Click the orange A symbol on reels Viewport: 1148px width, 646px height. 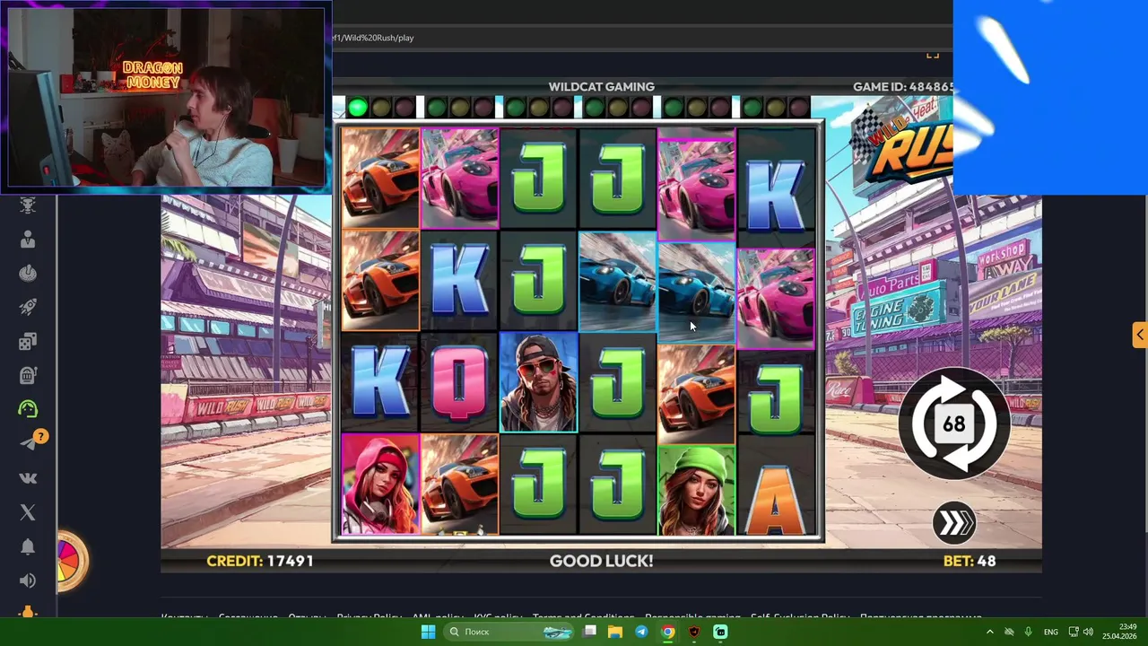point(776,498)
